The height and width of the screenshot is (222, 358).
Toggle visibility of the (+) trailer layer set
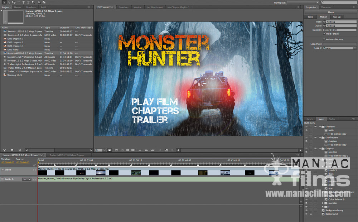pyautogui.click(x=306, y=126)
